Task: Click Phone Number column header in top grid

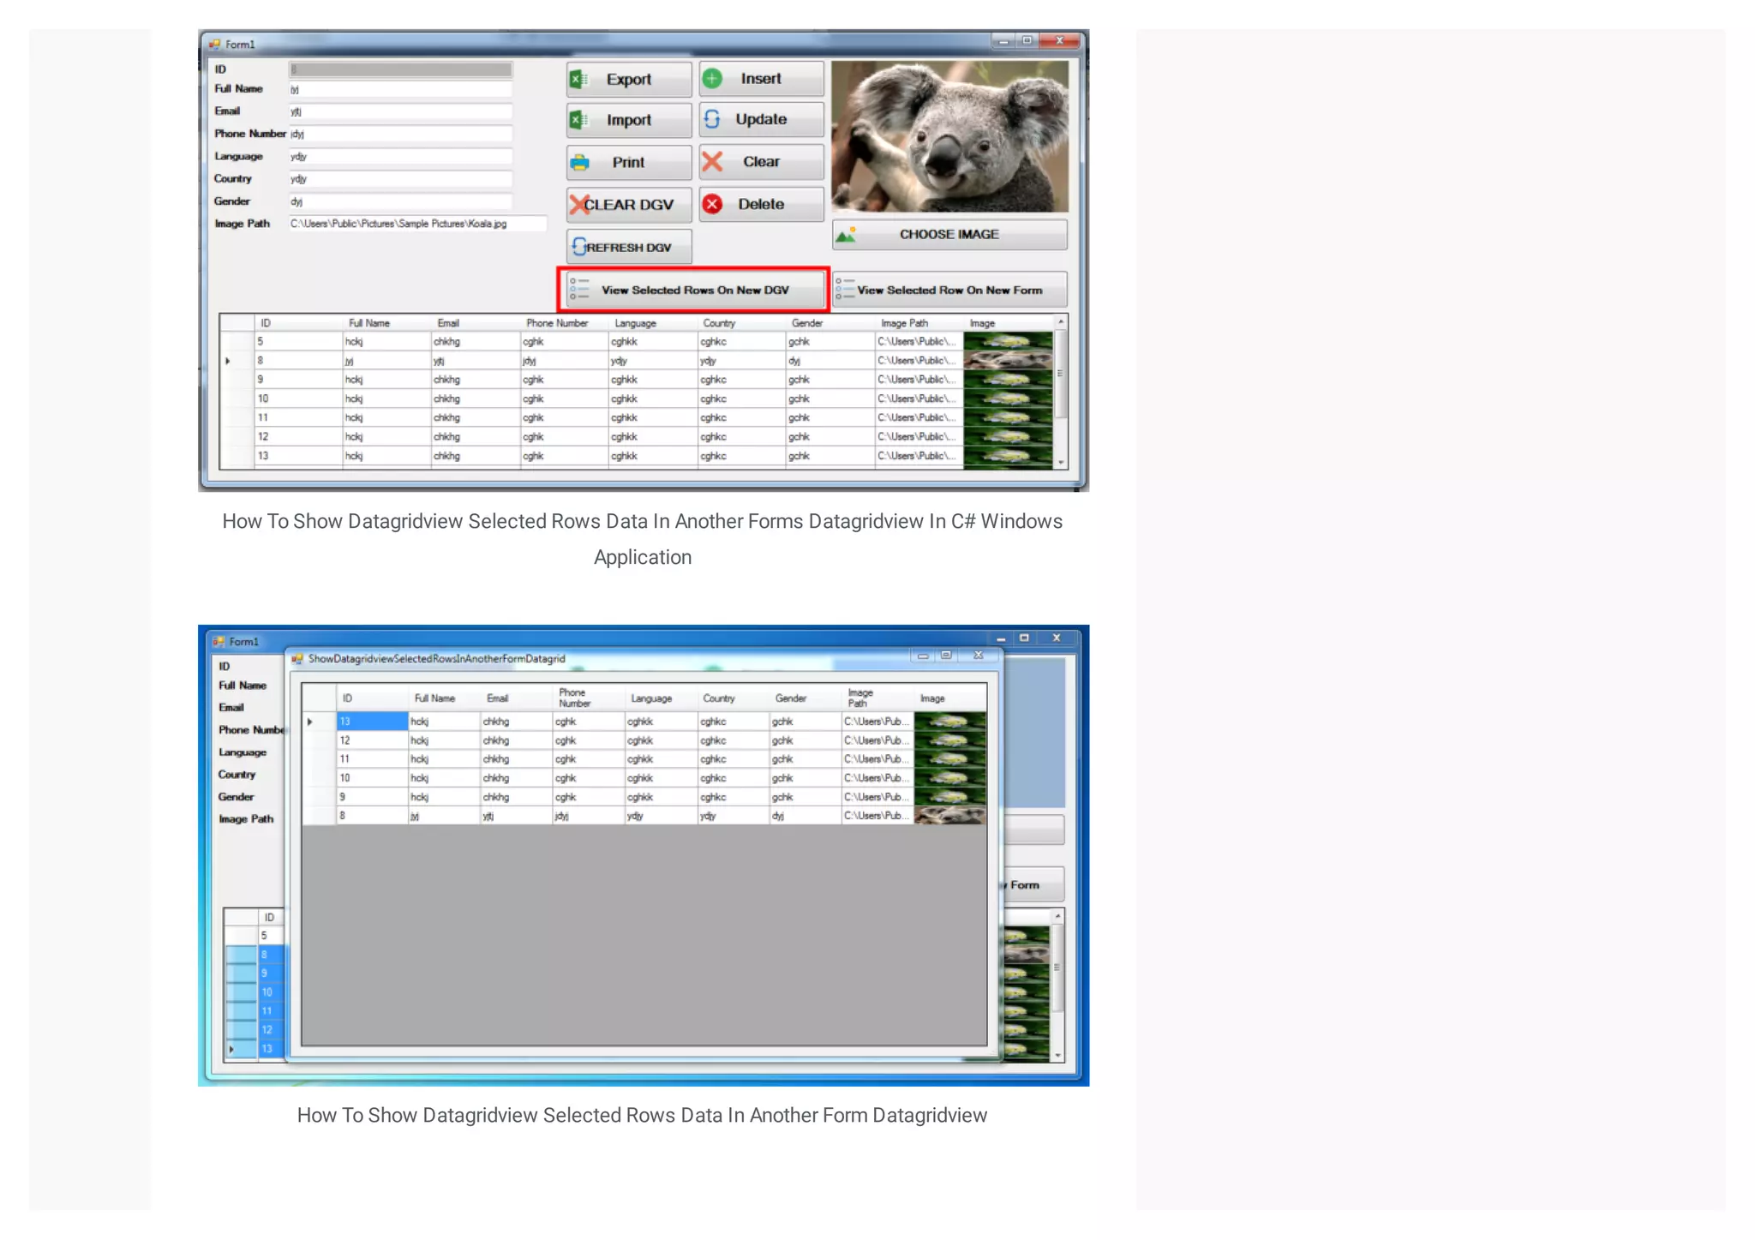Action: click(564, 323)
